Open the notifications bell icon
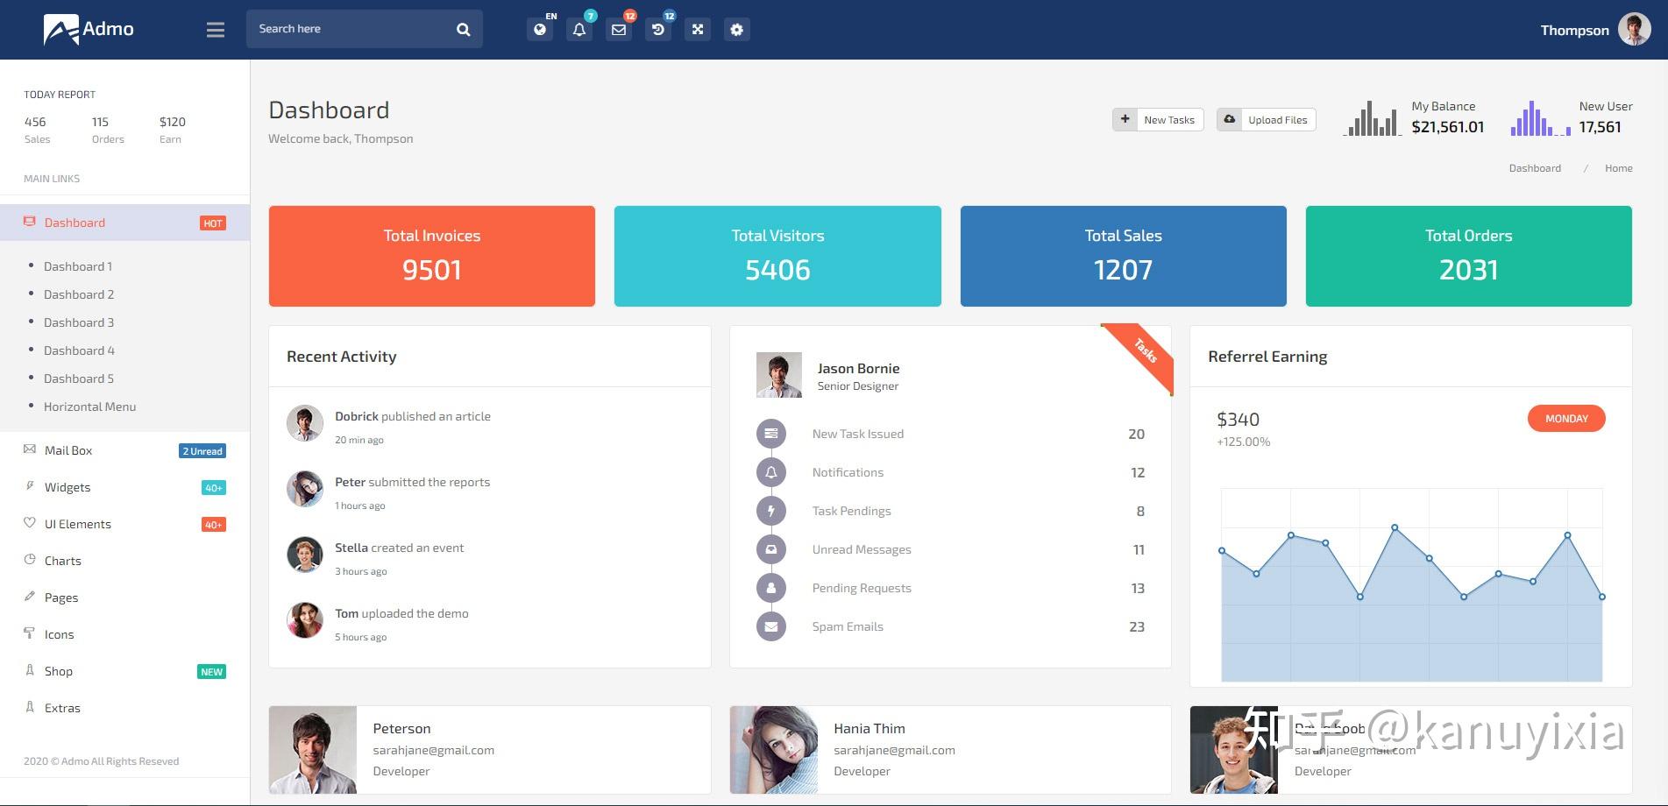 click(579, 30)
